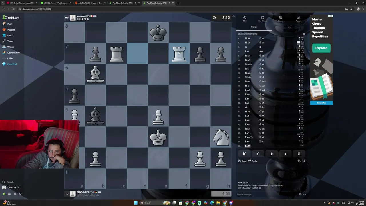Image resolution: width=366 pixels, height=206 pixels.
Task: Click the board settings gear icon
Action: (x=234, y=17)
